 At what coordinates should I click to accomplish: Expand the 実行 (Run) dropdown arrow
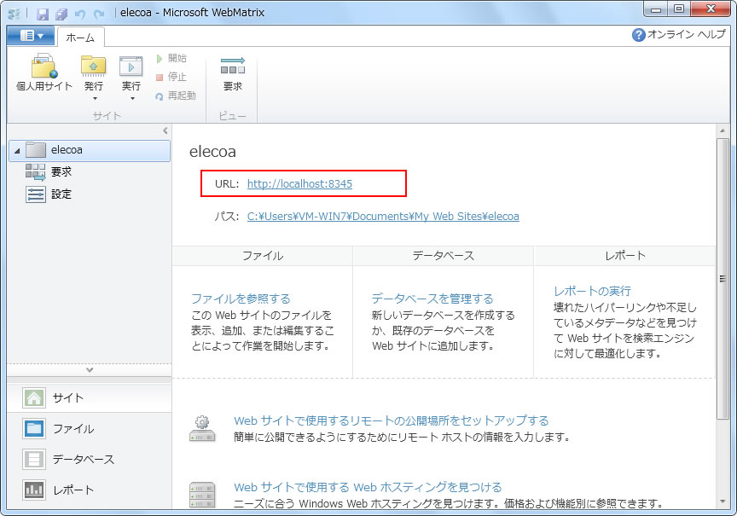[x=131, y=99]
